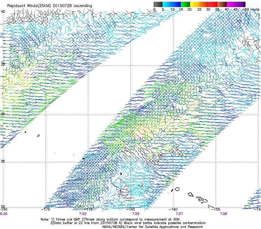
Task: Pick the gray 0–5 knots legend swatch
Action: (x=158, y=4)
